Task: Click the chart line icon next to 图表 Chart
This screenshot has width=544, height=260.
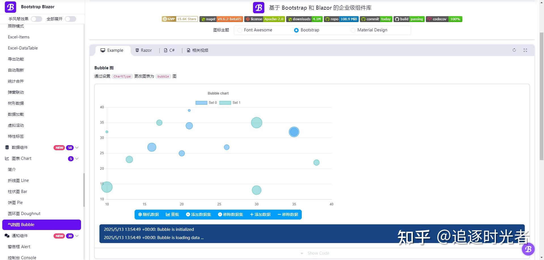Action: [x=7, y=158]
